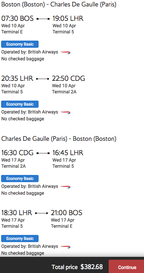Click 07:30 BOS departure time
The width and height of the screenshot is (144, 273).
tap(17, 18)
